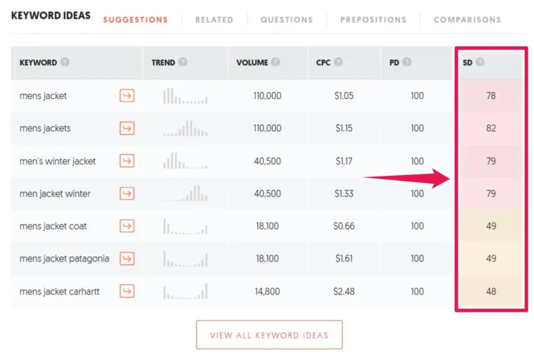Click arrow icon next to mens jacket coat
The height and width of the screenshot is (356, 534).
[127, 226]
